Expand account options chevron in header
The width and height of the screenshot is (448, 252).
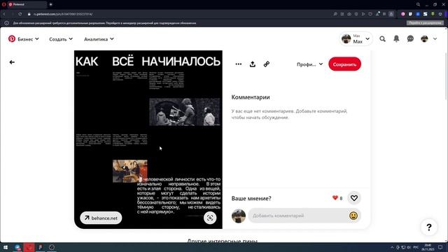tap(435, 39)
